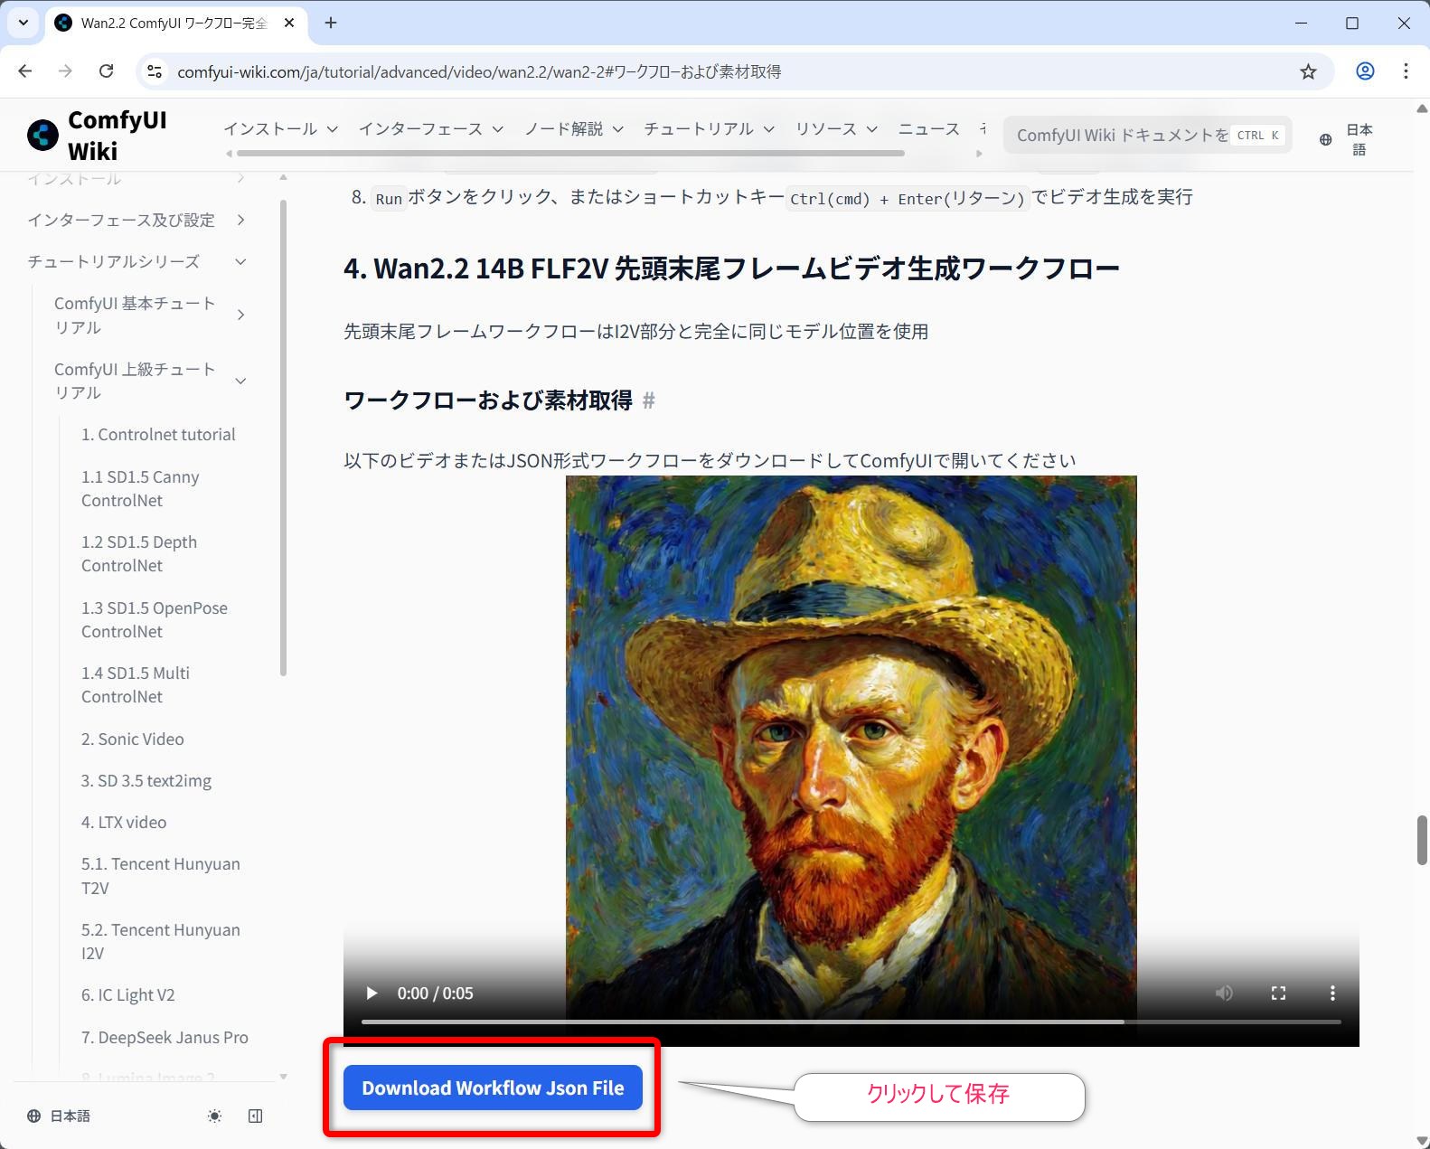The image size is (1430, 1149).
Task: Click the anchor # next to ワークフローおよび素材取得
Action: point(648,400)
